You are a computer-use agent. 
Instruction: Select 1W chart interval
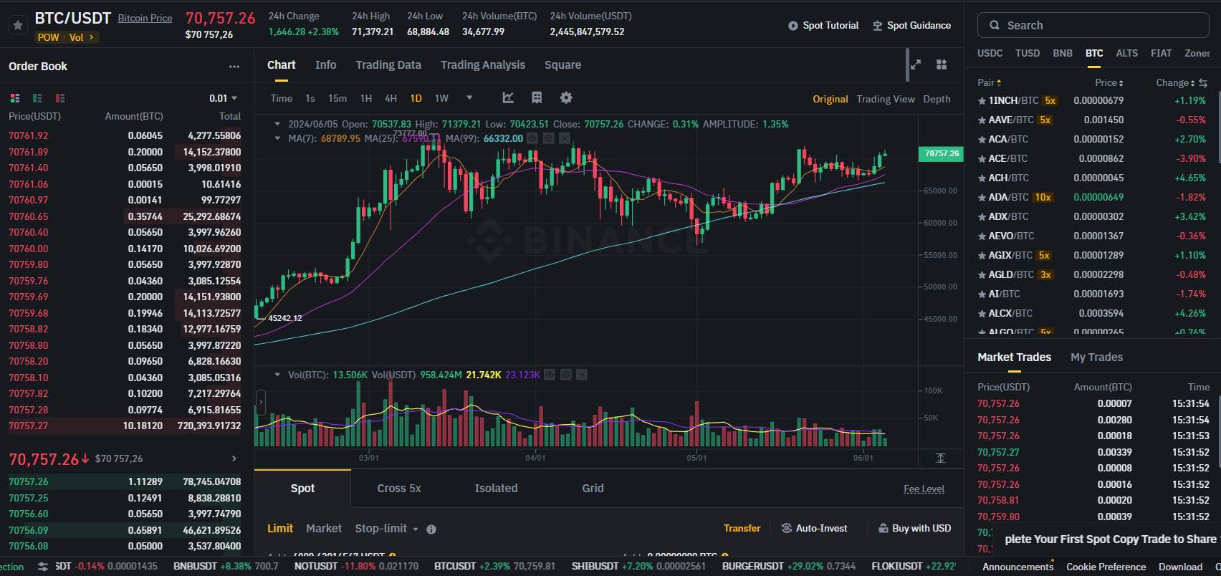441,98
